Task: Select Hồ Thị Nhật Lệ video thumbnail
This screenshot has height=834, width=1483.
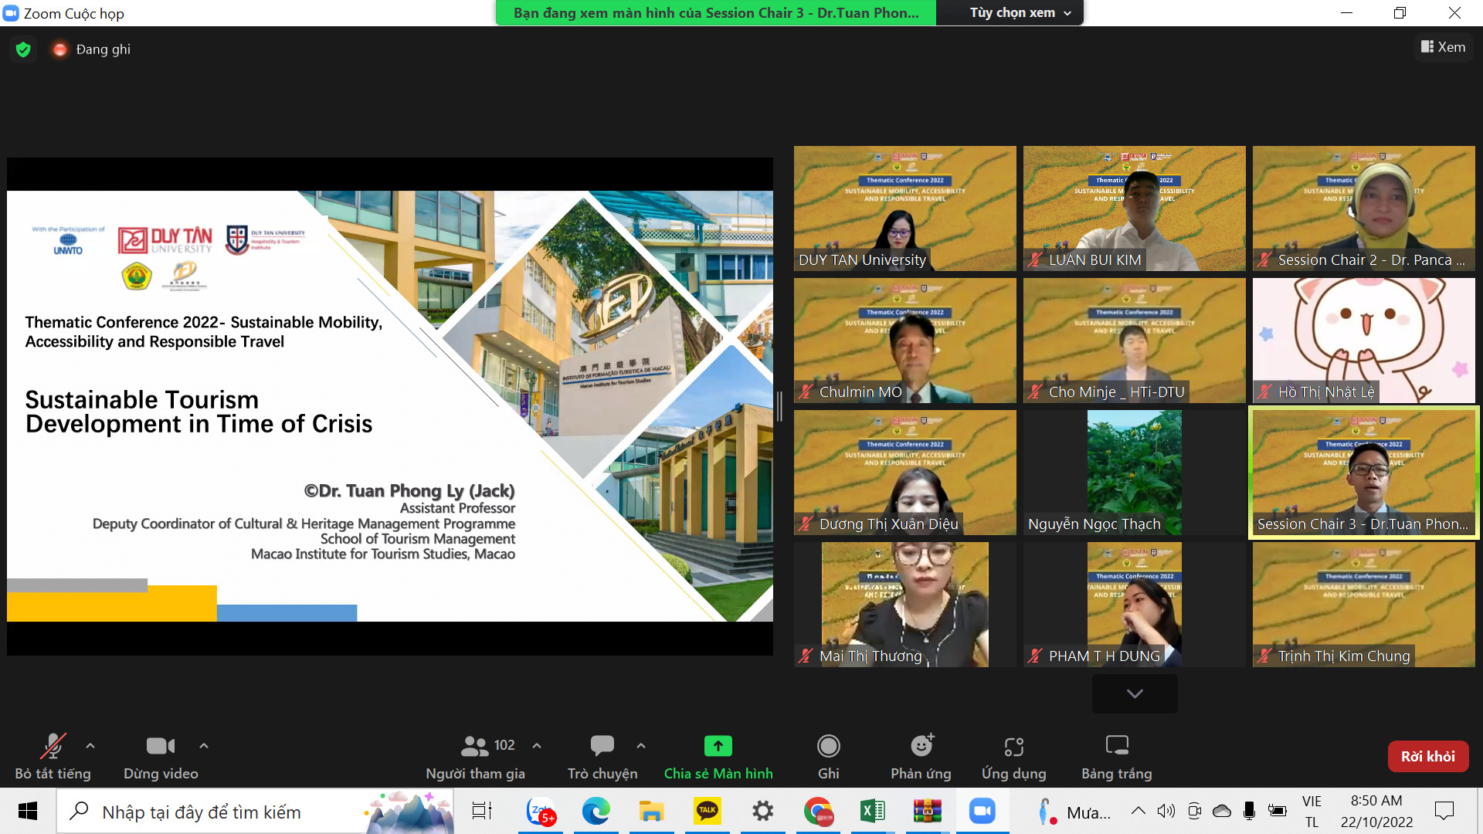Action: pyautogui.click(x=1363, y=340)
